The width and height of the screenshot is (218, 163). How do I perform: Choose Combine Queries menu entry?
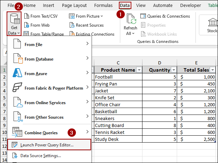pyautogui.click(x=49, y=132)
